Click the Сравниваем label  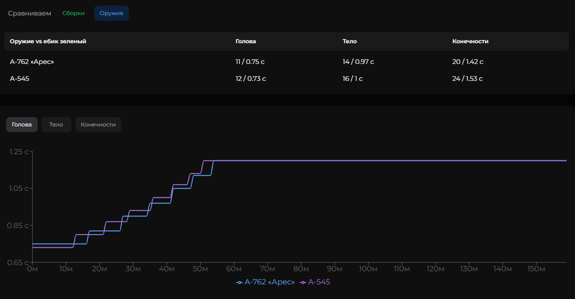[30, 13]
